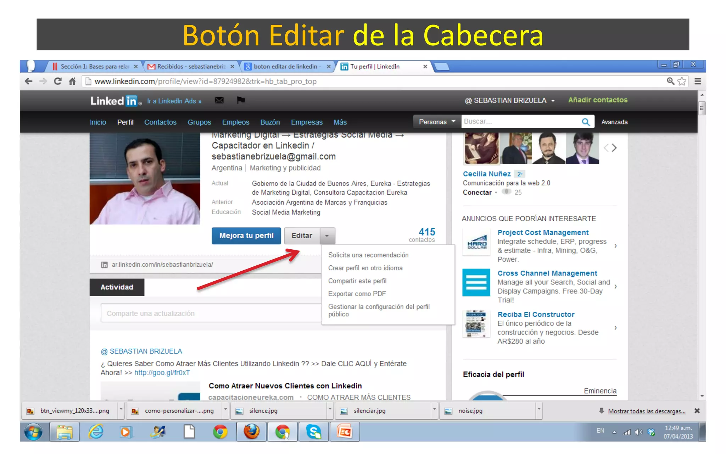Image resolution: width=726 pixels, height=454 pixels.
Task: Go to browser home page icon
Action: 72,81
